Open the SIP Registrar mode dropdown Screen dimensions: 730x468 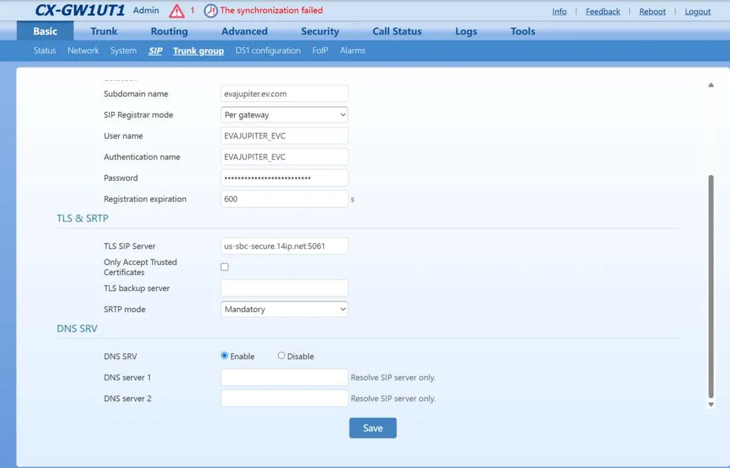coord(285,115)
